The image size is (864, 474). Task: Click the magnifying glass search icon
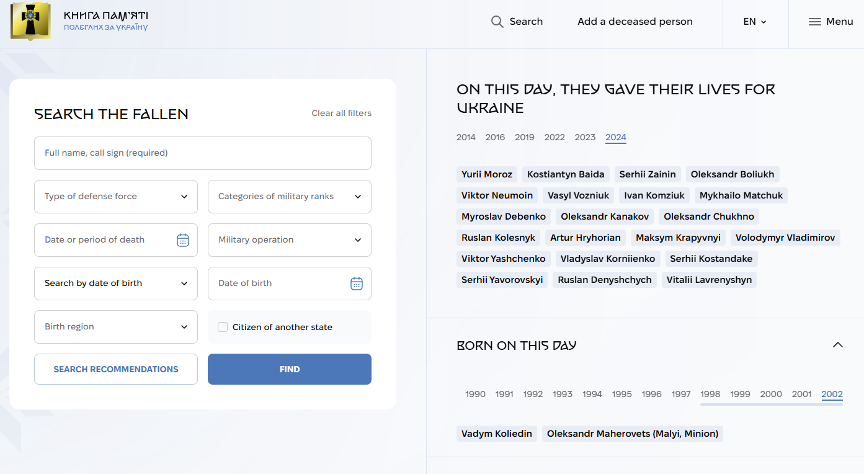coord(497,22)
